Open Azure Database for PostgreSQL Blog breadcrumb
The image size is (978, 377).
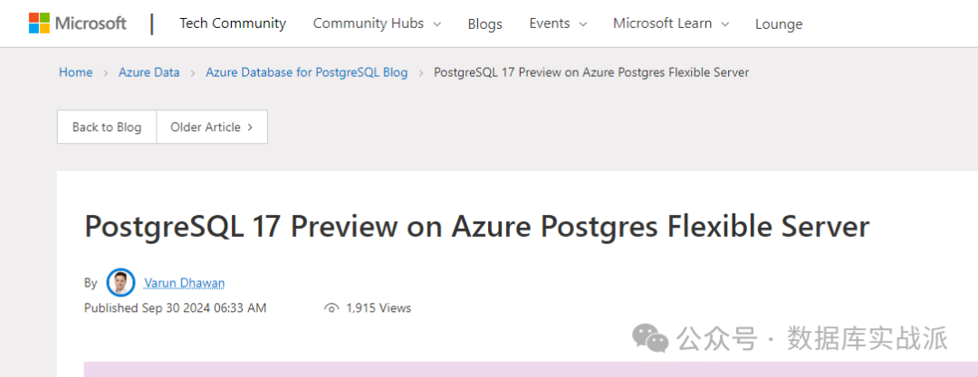click(x=307, y=72)
